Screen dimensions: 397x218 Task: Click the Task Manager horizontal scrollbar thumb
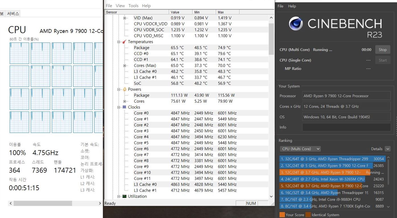43,203
